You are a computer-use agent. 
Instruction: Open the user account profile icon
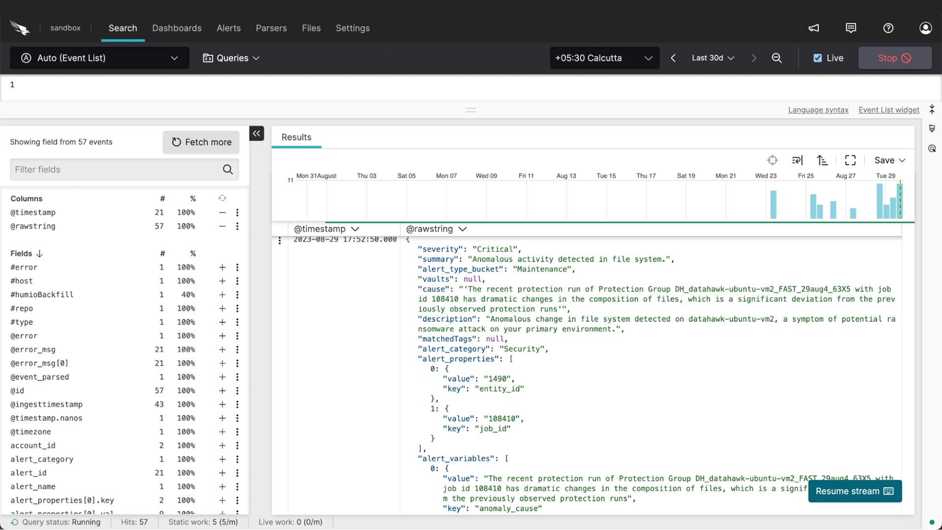(925, 28)
